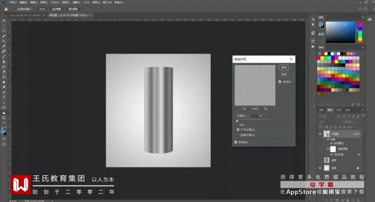
Task: Select the Clone Stamp tool
Action: pos(4,62)
